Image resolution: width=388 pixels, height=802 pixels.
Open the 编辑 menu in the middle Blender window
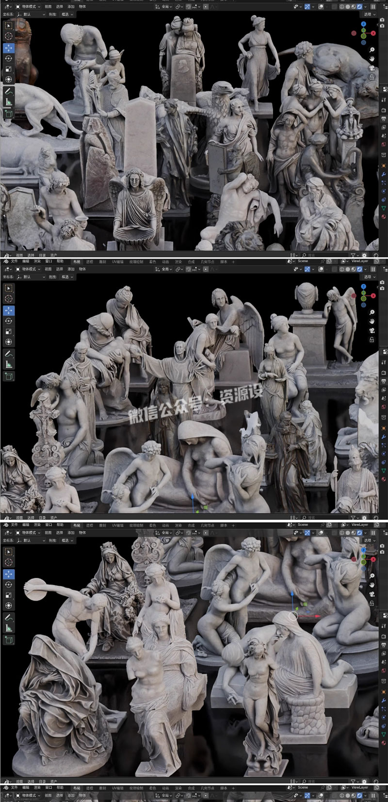point(26,261)
